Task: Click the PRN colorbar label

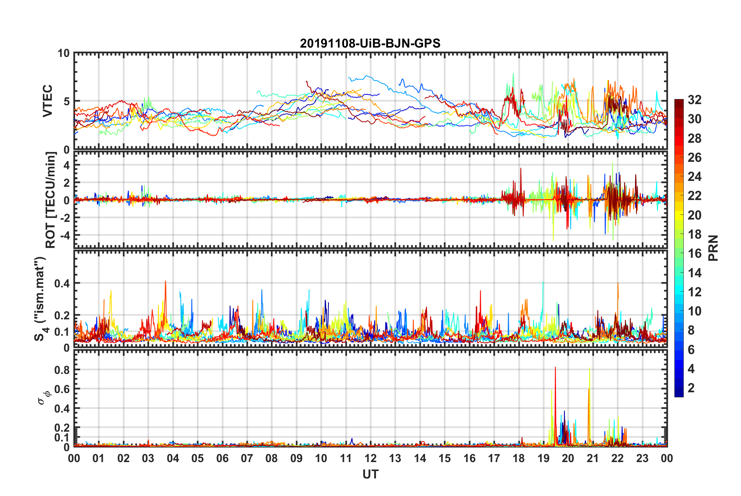Action: [x=713, y=248]
